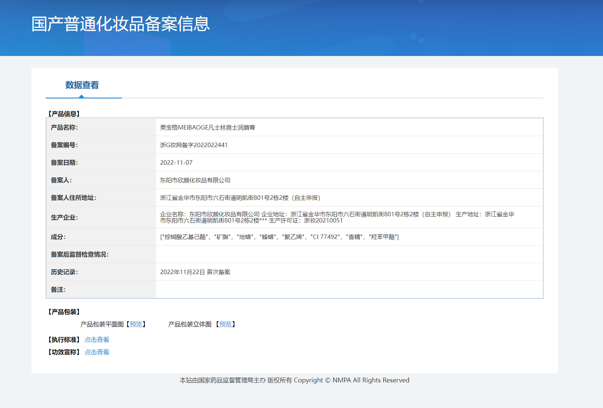Select the product name 美宝格MEIBAOGE凡士林男士润唇膏
This screenshot has width=603, height=408.
207,127
